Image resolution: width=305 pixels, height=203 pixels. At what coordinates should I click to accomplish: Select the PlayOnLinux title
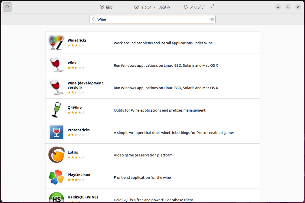(79, 175)
